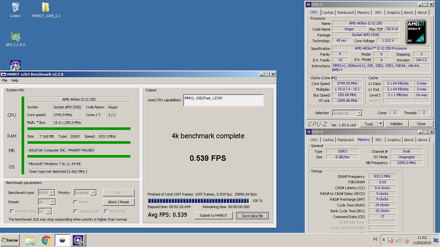This screenshot has width=440, height=247.
Task: Open the File menu in HWBOT
Action: coord(5,80)
